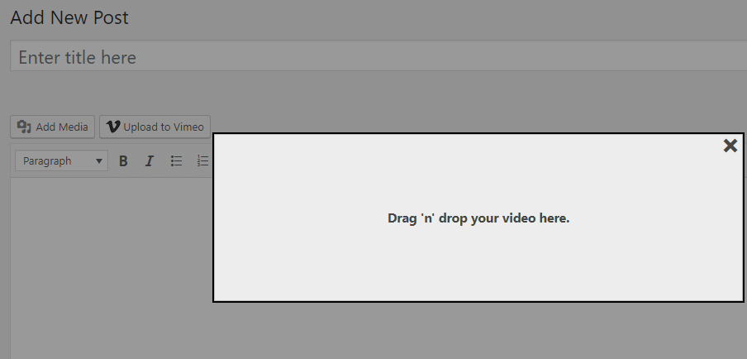Insert a numbered list

pos(203,161)
